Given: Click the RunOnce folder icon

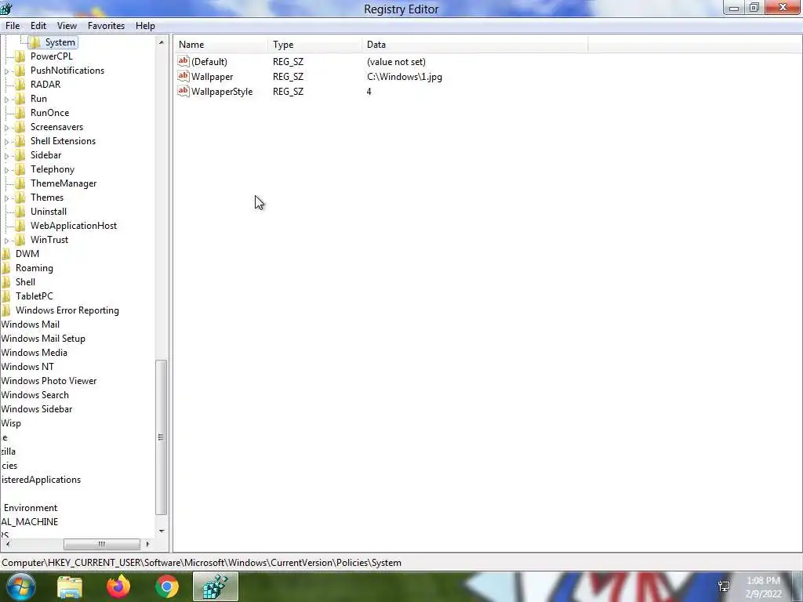Looking at the screenshot, I should 20,113.
